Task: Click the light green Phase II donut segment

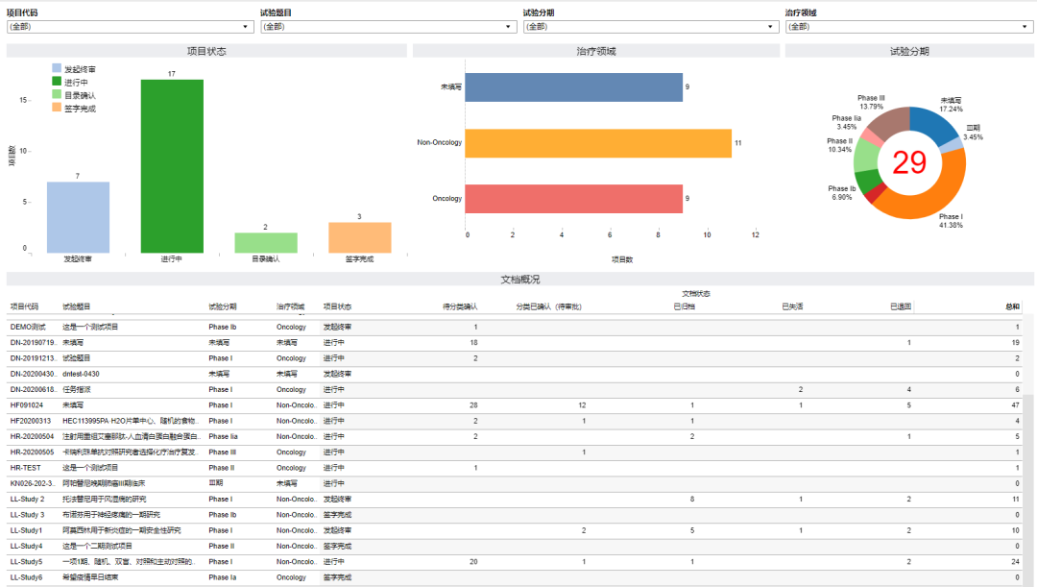Action: pos(866,157)
